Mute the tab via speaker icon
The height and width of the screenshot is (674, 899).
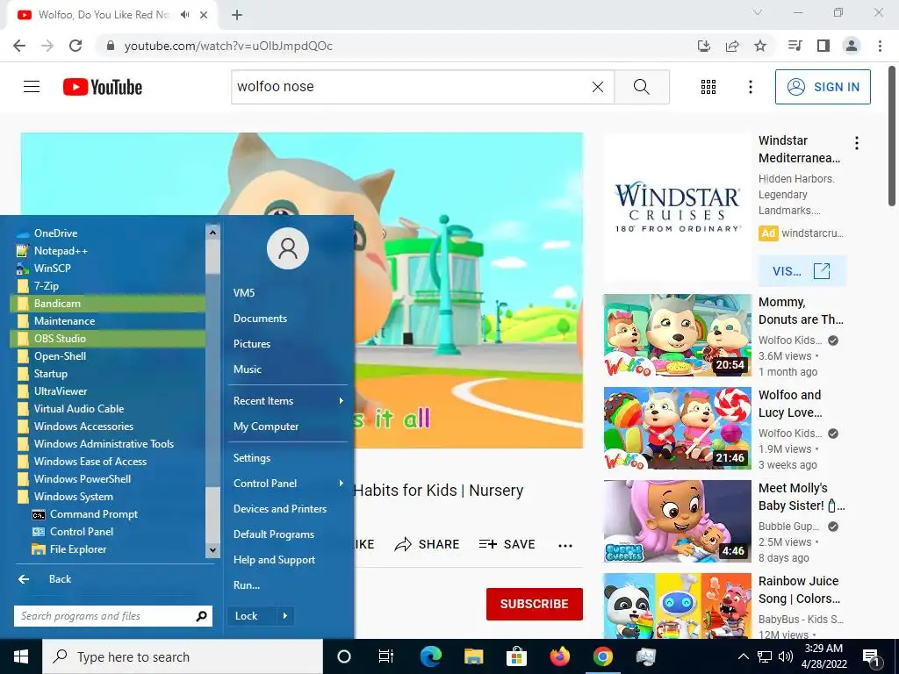(184, 15)
